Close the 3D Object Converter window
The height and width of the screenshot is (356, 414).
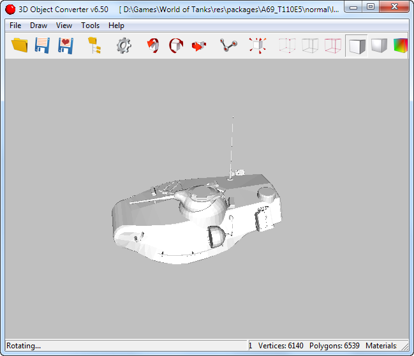click(x=394, y=7)
